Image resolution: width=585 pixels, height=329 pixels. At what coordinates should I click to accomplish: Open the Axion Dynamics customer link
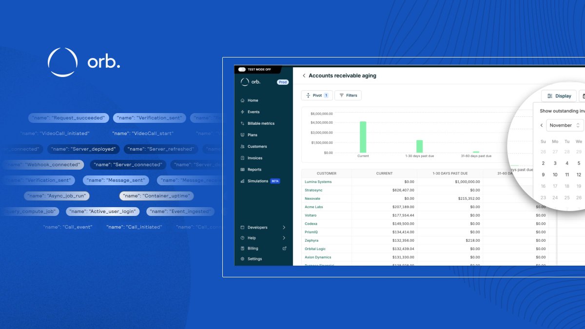click(318, 257)
